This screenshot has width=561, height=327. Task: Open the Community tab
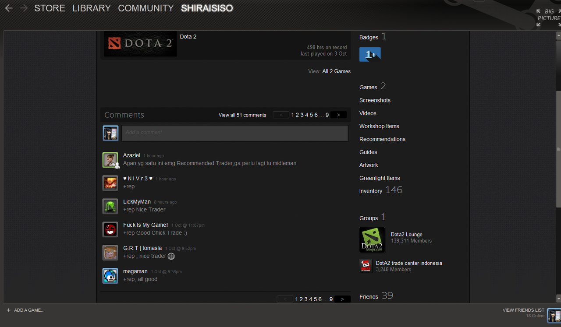pyautogui.click(x=146, y=8)
